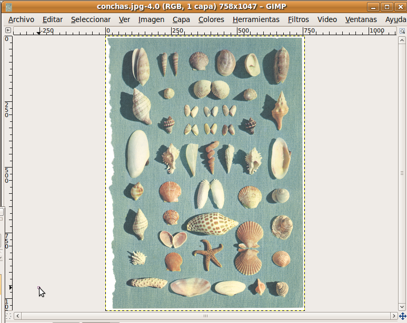Maximize the GIMP image window
Viewport: 407px width, 323px height.
pyautogui.click(x=387, y=7)
